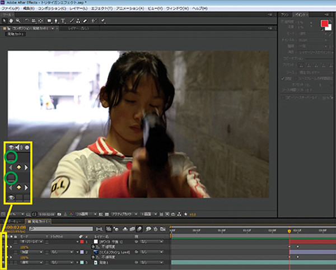Select the Clone Stamp tool
This screenshot has width=336, height=270.
(x=78, y=21)
